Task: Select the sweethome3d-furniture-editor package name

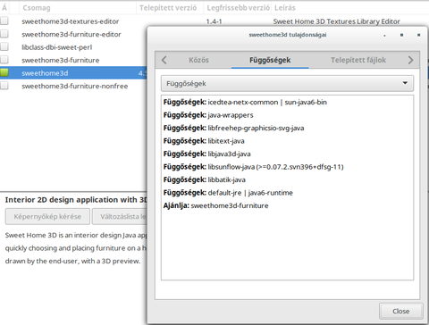Action: click(x=71, y=34)
